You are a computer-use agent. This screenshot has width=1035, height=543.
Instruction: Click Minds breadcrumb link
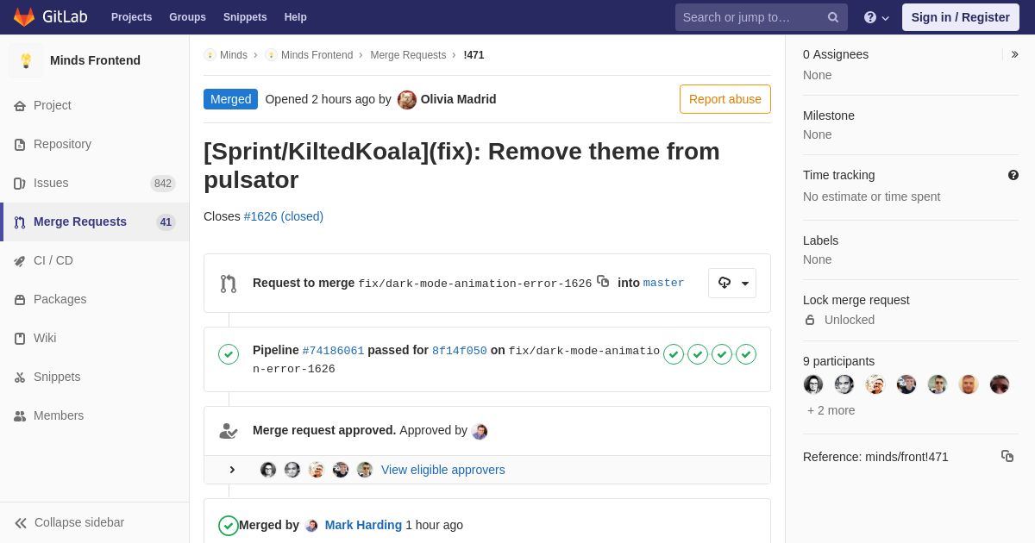click(x=226, y=55)
